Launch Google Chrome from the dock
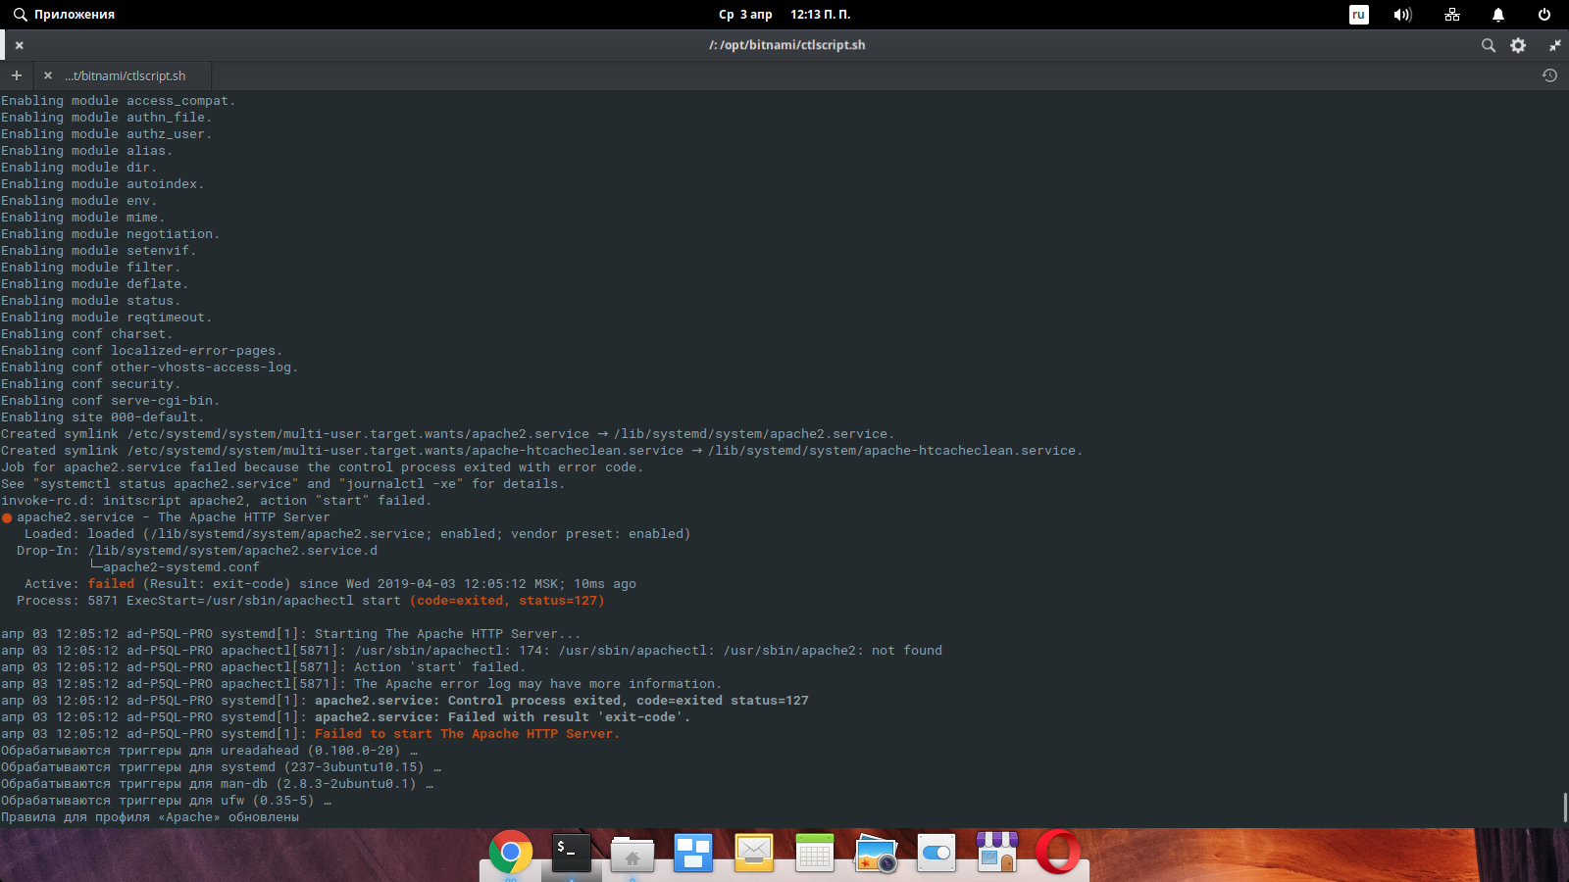The height and width of the screenshot is (882, 1569). click(x=511, y=853)
